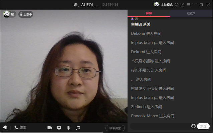This screenshot has height=133, width=213.
Task: Toggle the microphone icon
Action: point(68,128)
